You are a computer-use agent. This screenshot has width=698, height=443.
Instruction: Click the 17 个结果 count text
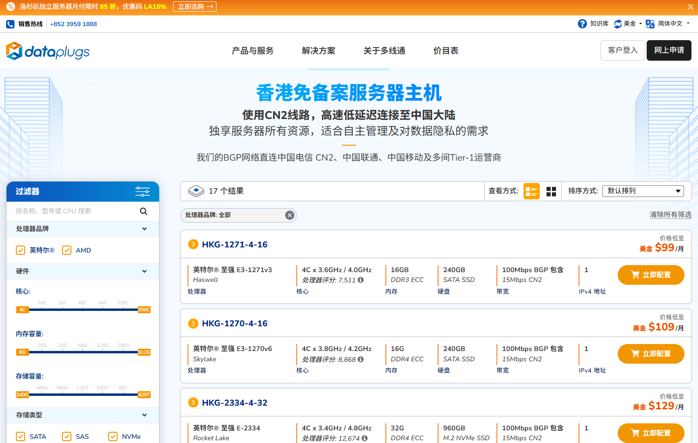226,191
